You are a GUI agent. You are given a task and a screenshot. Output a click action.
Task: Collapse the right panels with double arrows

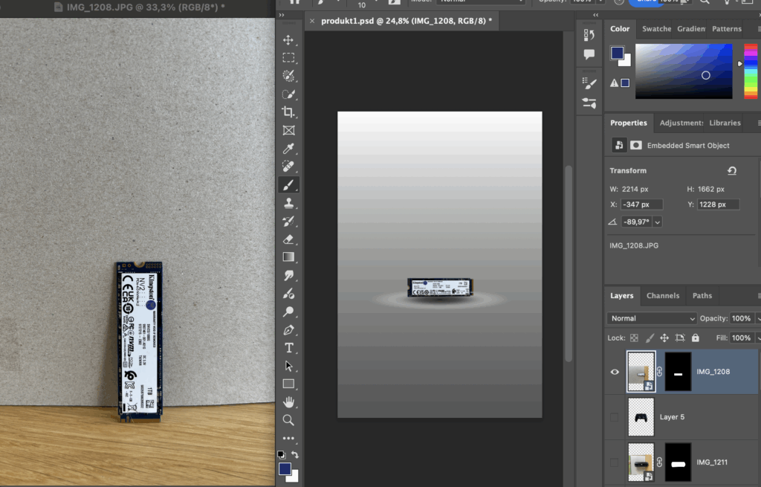595,15
